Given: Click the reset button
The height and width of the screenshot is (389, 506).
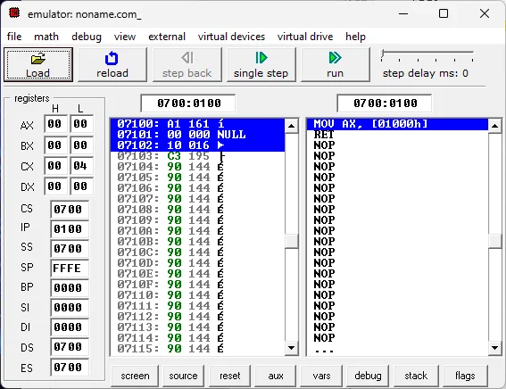Looking at the screenshot, I should (229, 376).
